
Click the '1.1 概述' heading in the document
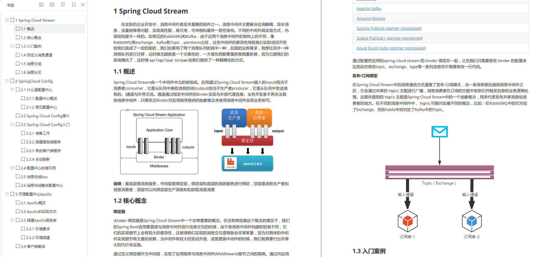[124, 71]
